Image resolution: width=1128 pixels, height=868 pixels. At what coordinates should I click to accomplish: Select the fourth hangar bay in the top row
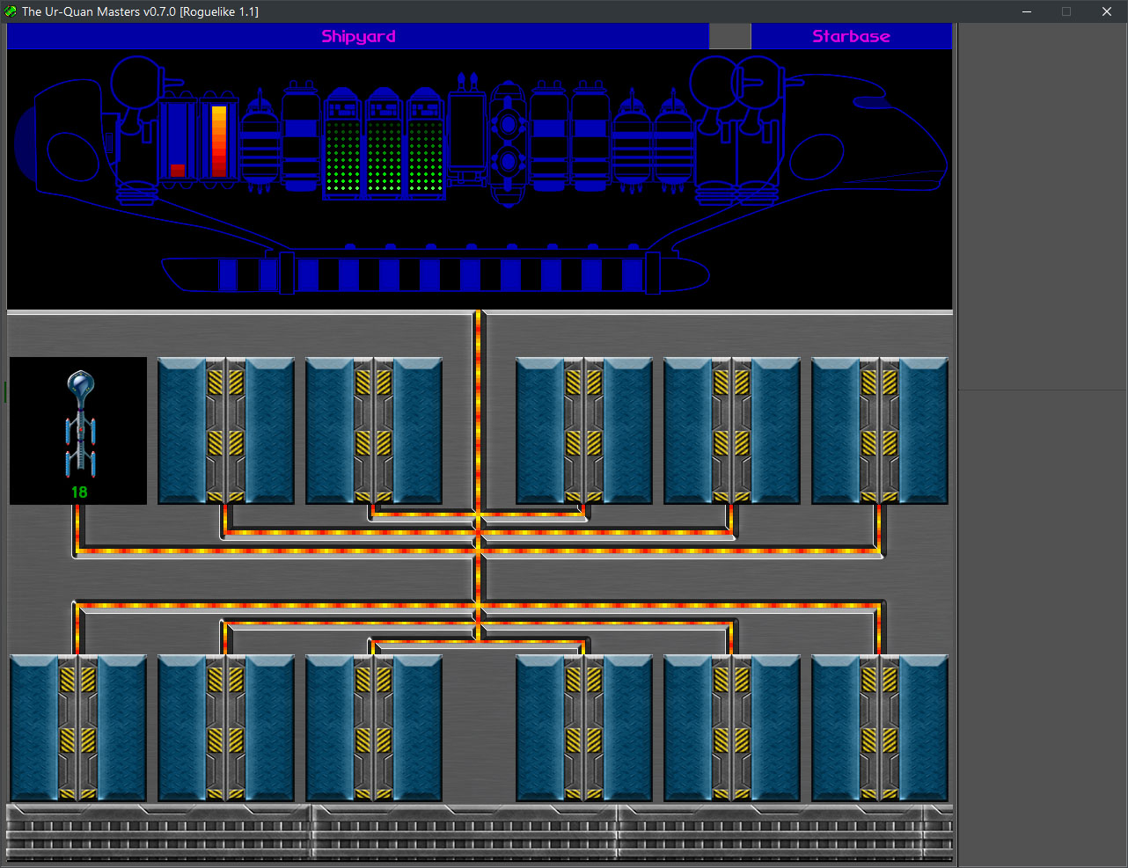(x=584, y=430)
